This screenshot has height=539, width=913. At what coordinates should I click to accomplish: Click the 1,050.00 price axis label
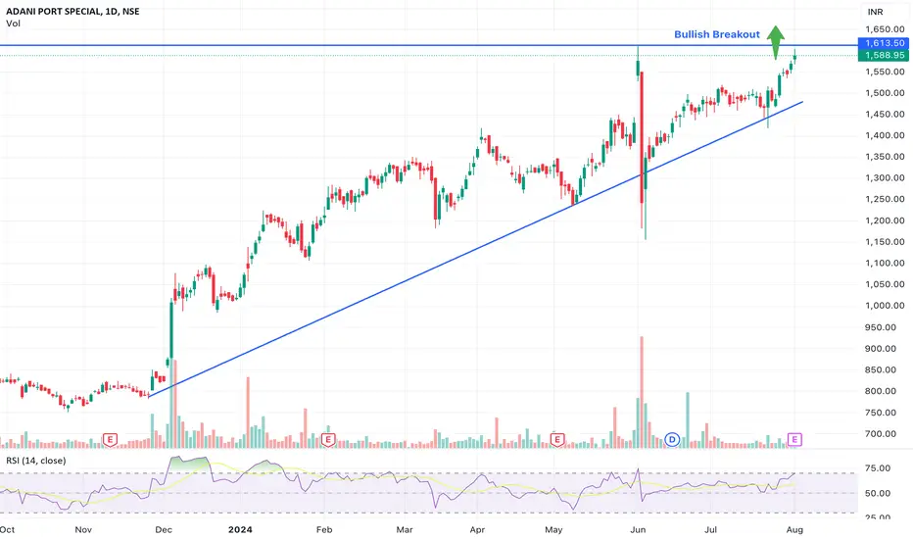(885, 284)
